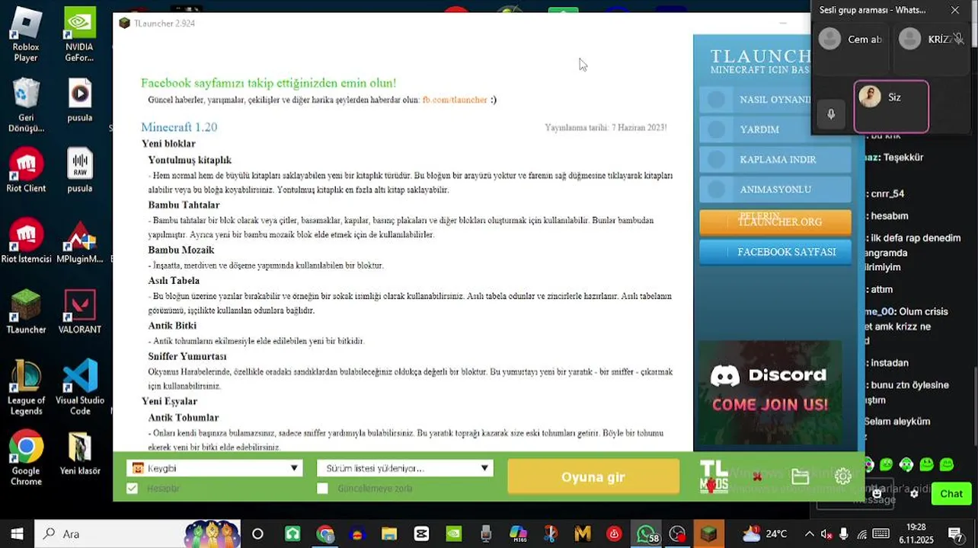Enable the Güncellemeye zorla checkbox

pyautogui.click(x=322, y=488)
